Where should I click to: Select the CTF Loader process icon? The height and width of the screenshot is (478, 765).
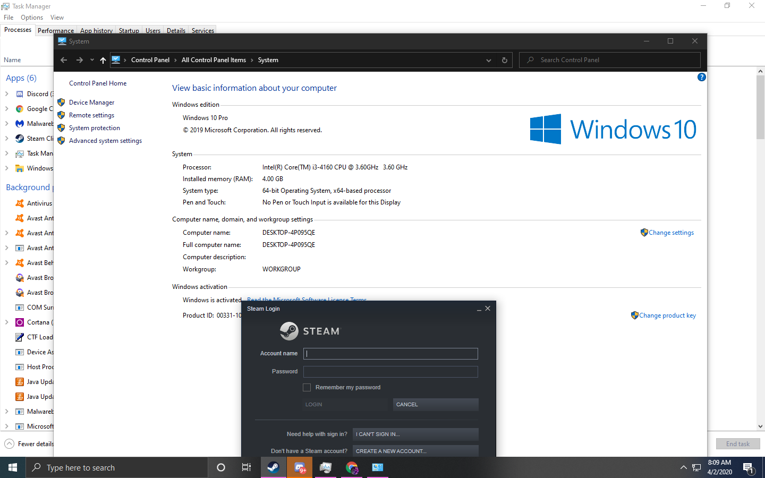[x=20, y=337]
